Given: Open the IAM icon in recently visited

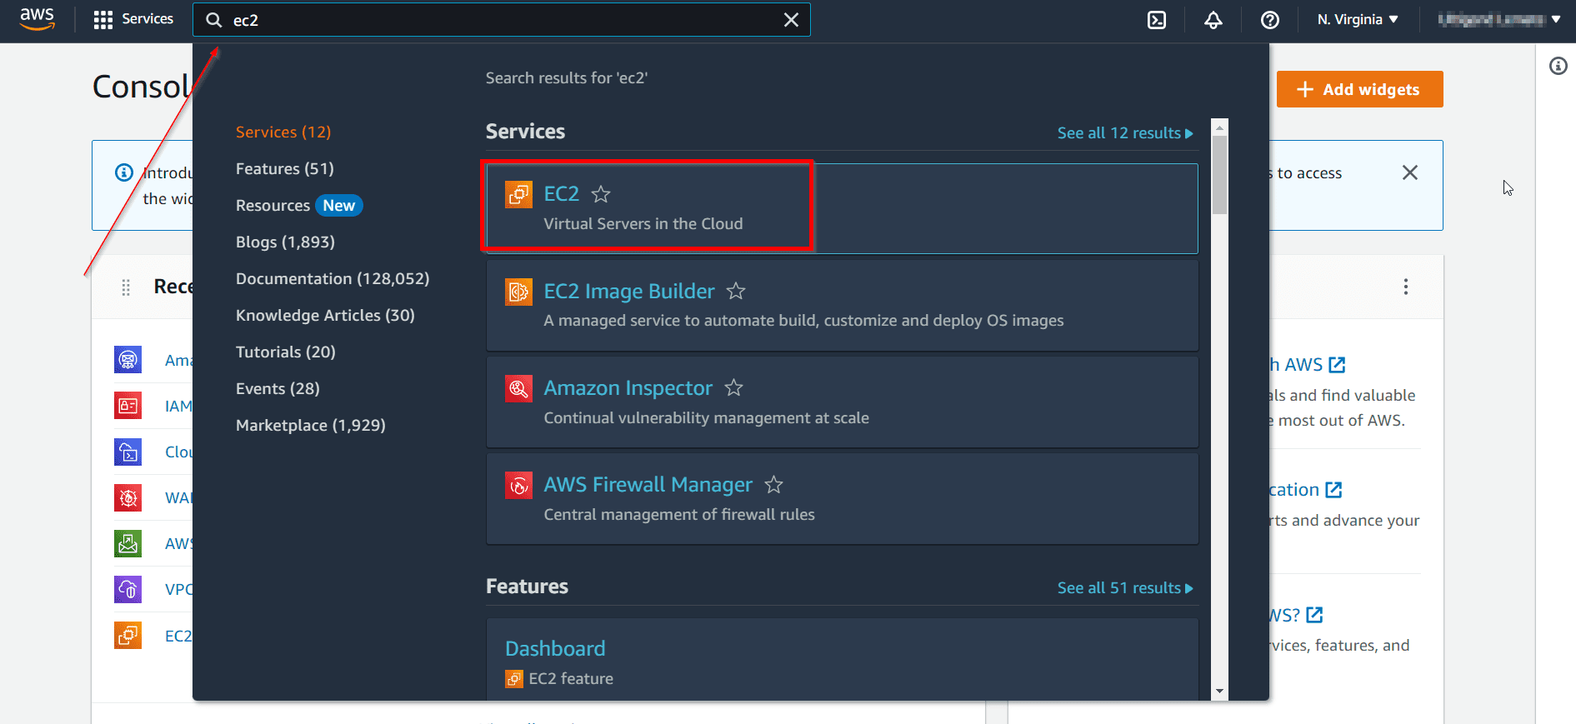Looking at the screenshot, I should pyautogui.click(x=128, y=406).
